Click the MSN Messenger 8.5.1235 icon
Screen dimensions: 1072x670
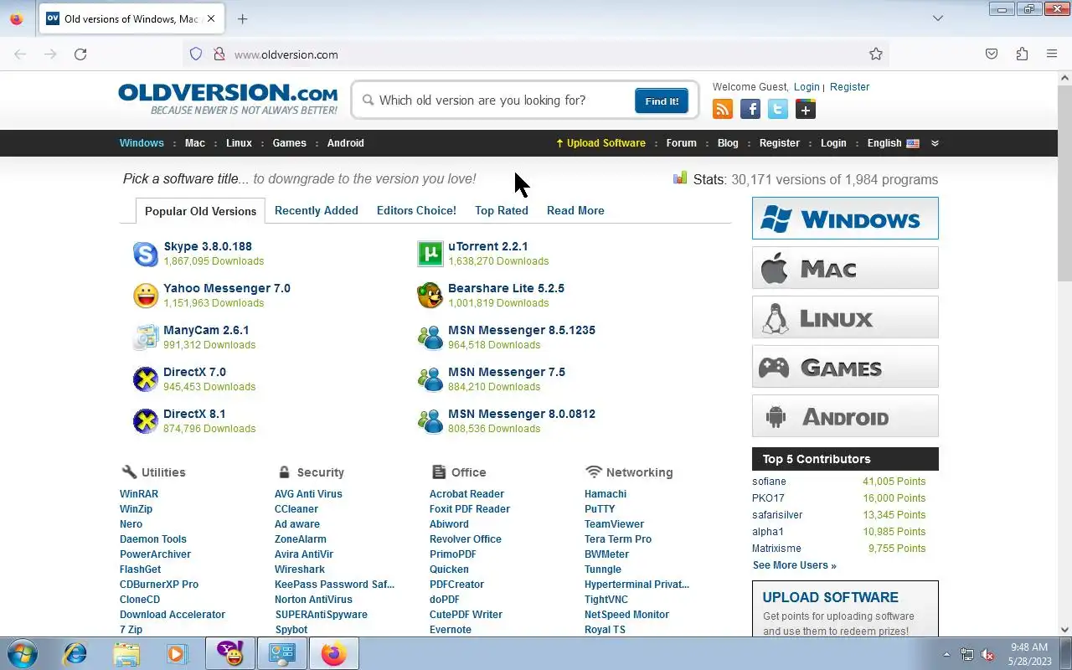430,338
